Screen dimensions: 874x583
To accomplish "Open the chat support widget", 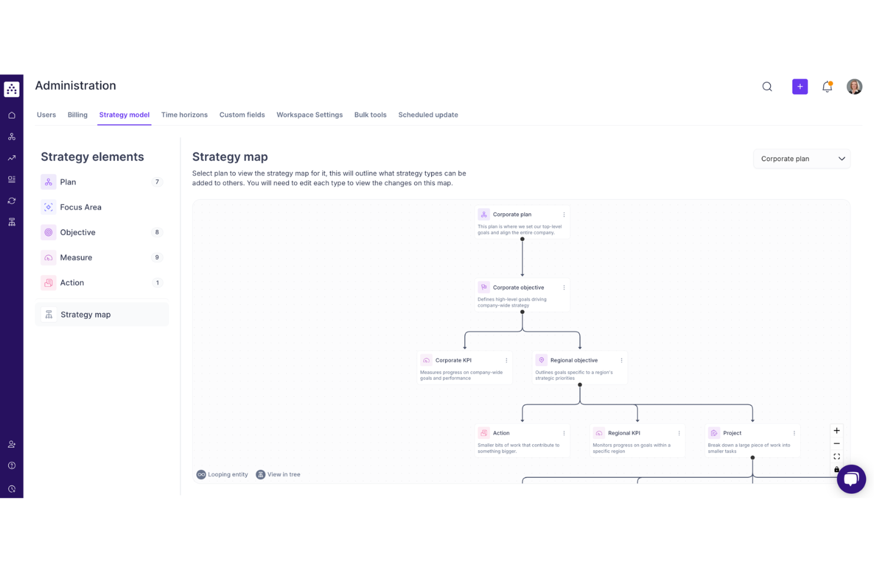I will (x=851, y=478).
